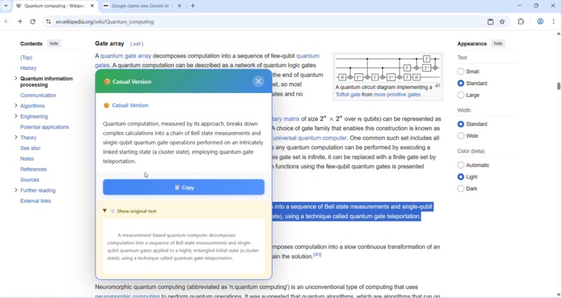Expand the Quantum information processing section

pyautogui.click(x=16, y=78)
